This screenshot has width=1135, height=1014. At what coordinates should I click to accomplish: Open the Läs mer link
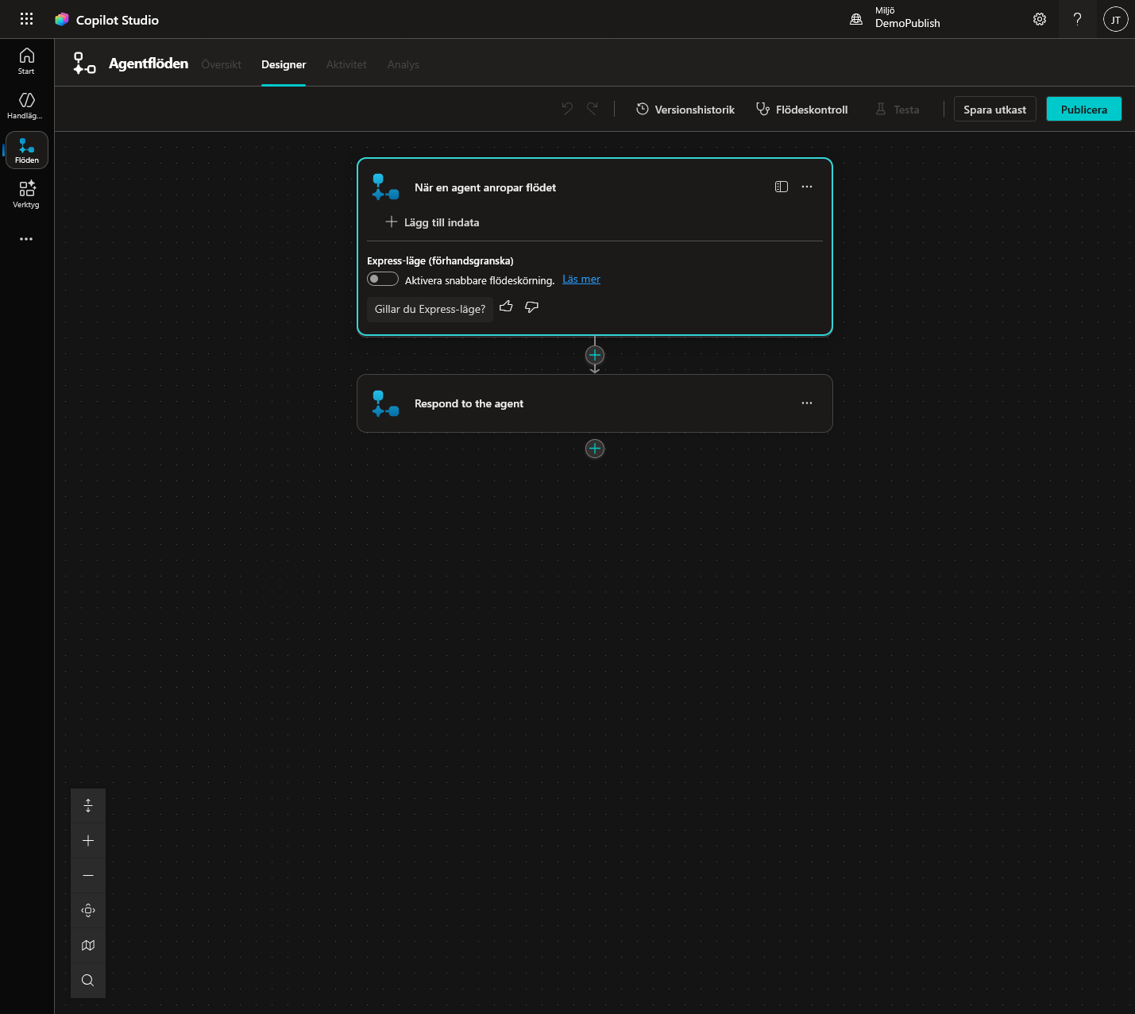581,279
